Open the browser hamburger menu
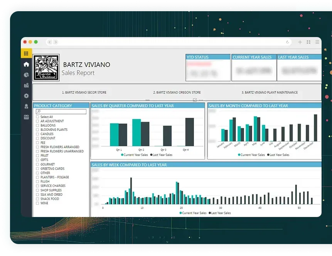The height and width of the screenshot is (256, 332). pyautogui.click(x=317, y=42)
